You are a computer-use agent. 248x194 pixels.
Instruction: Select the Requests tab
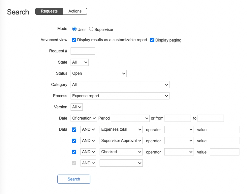coord(49,12)
